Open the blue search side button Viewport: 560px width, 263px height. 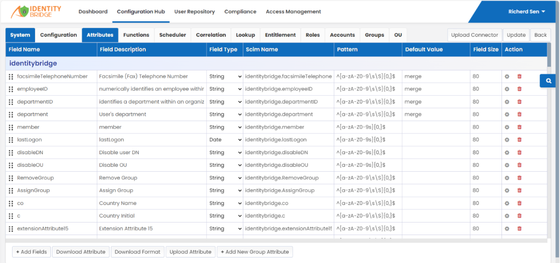[x=549, y=81]
